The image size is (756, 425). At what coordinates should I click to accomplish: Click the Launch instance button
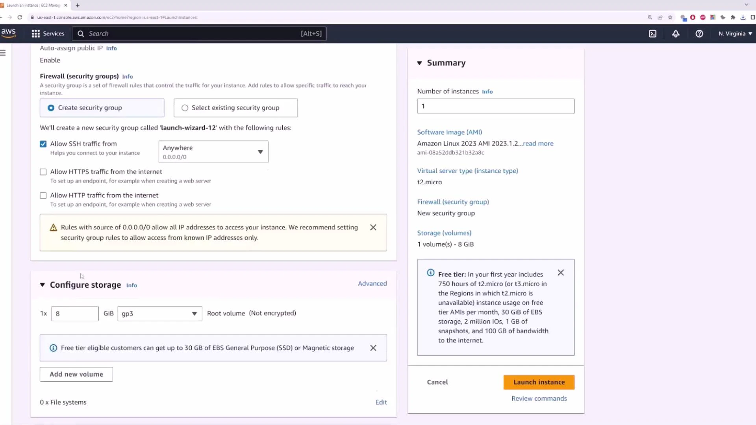[x=539, y=382]
